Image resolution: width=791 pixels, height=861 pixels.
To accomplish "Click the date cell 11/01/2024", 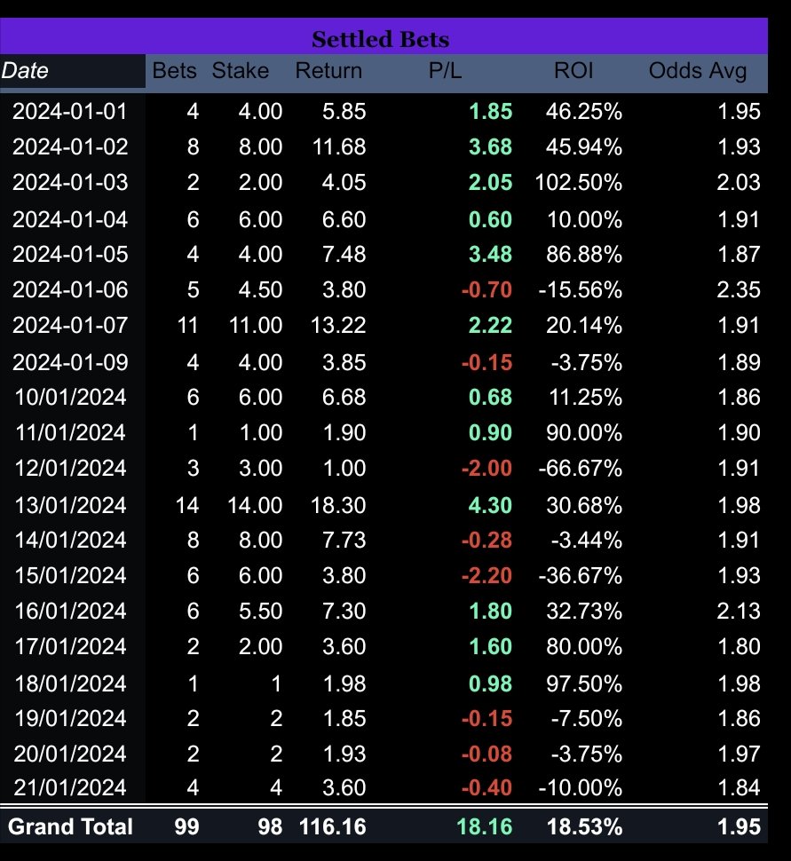I will 70,432.
